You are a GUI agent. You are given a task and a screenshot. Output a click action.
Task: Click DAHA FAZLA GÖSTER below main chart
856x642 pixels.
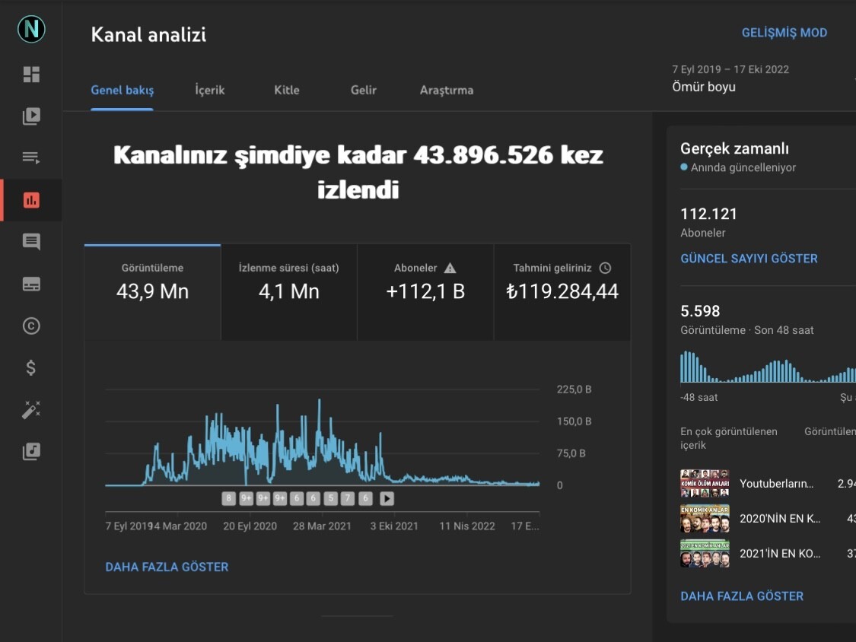167,567
